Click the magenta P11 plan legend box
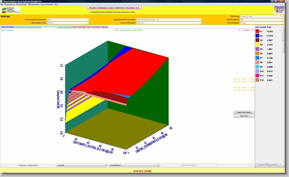289x177 pixels. pos(257,76)
